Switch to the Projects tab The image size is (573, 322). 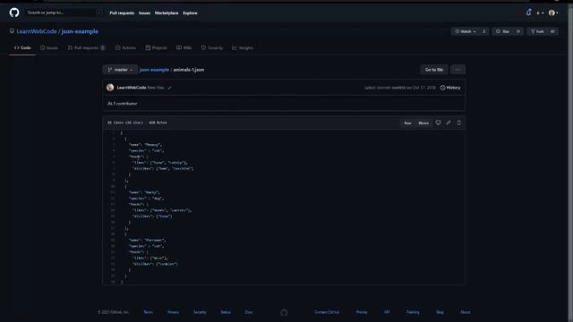tap(156, 47)
